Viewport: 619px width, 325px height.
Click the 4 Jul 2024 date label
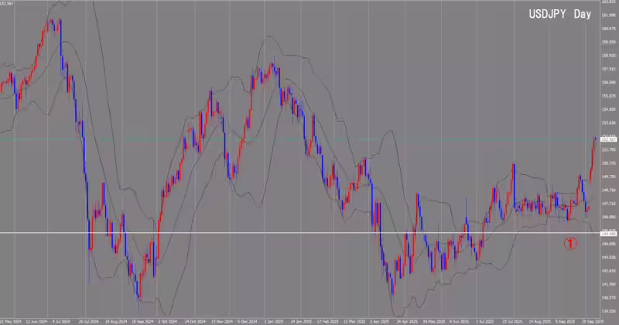tap(62, 320)
